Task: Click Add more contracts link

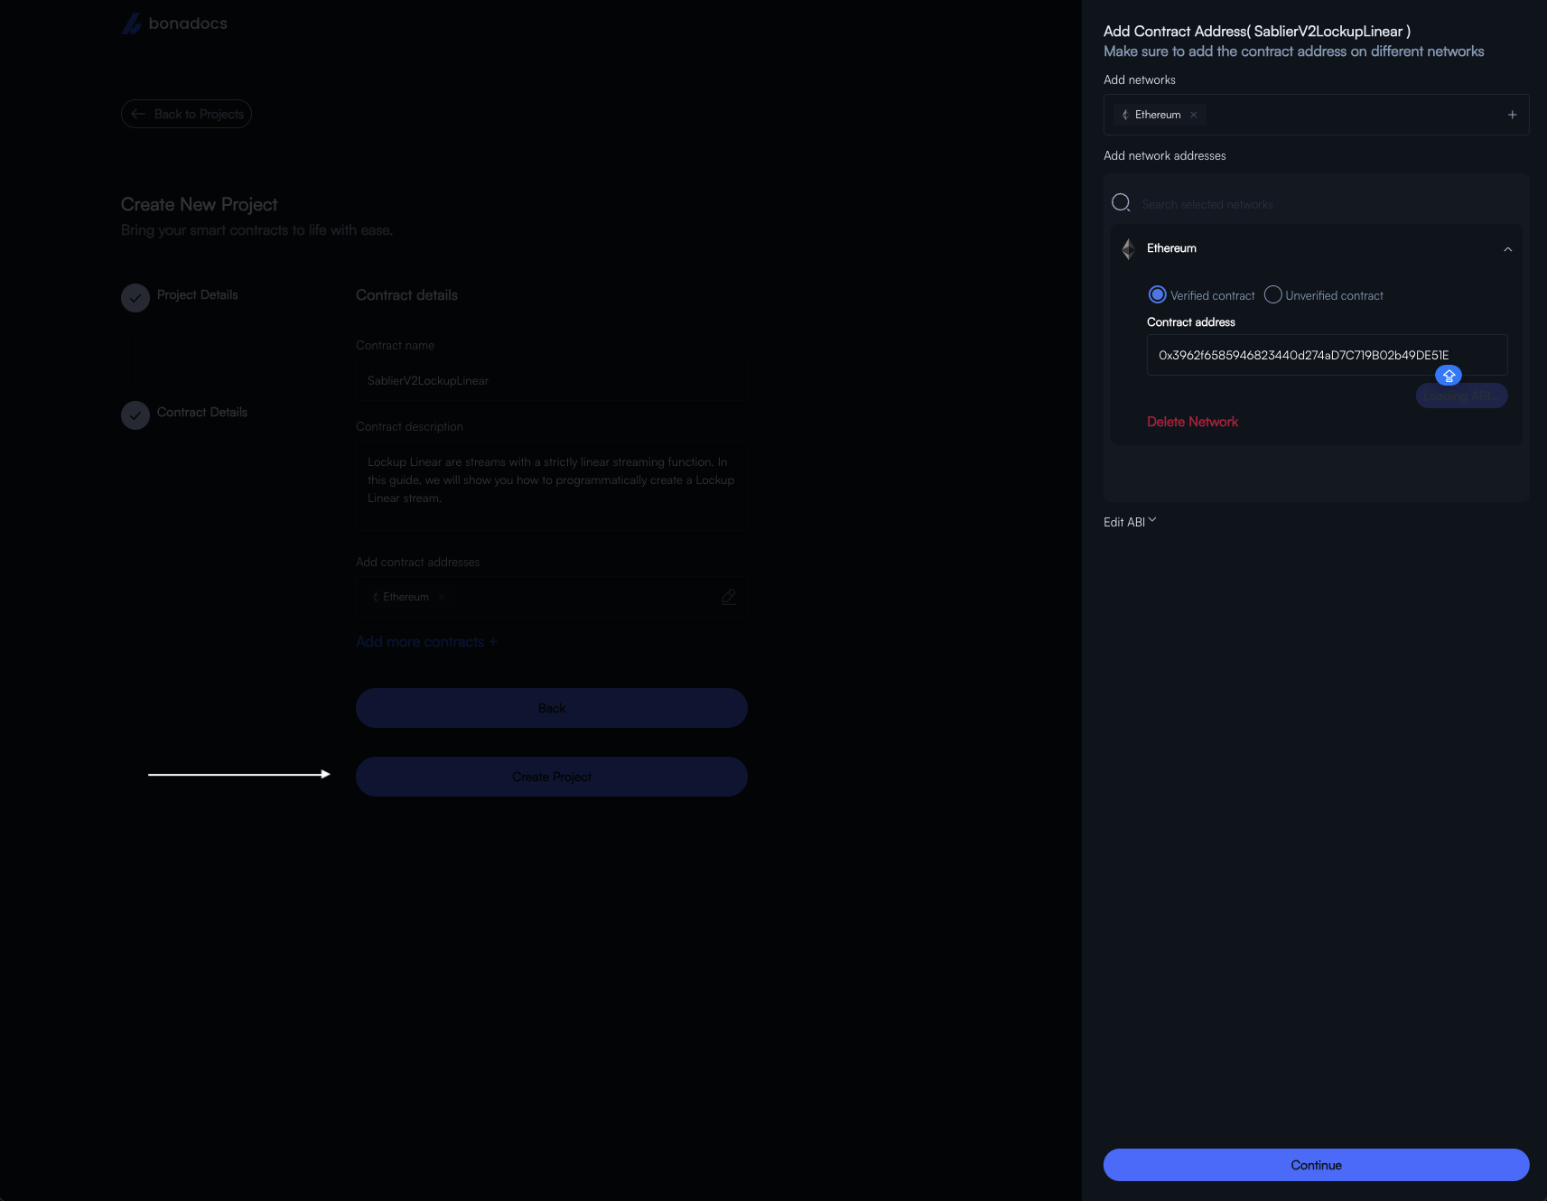Action: point(426,642)
